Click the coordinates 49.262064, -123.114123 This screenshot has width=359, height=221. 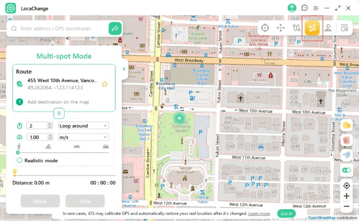[55, 87]
